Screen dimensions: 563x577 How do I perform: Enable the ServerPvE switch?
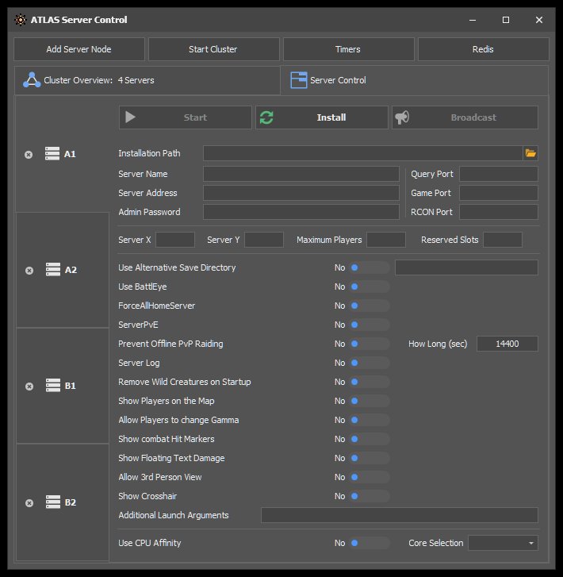click(370, 325)
